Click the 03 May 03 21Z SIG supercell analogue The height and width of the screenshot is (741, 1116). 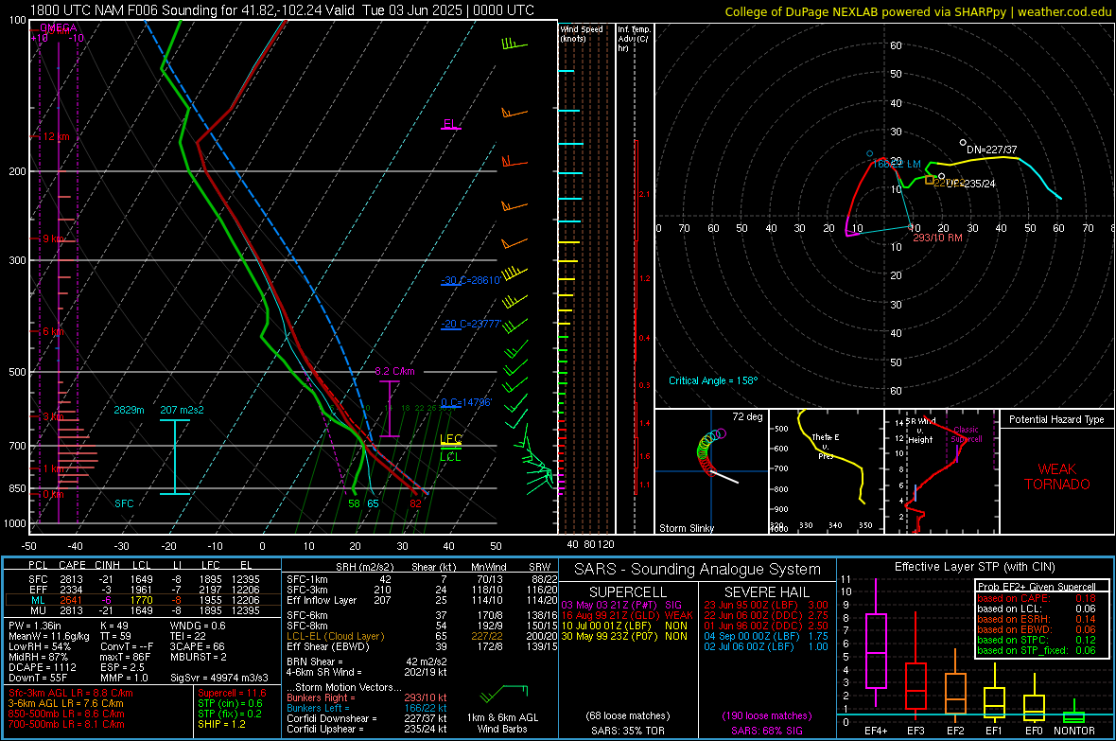622,605
